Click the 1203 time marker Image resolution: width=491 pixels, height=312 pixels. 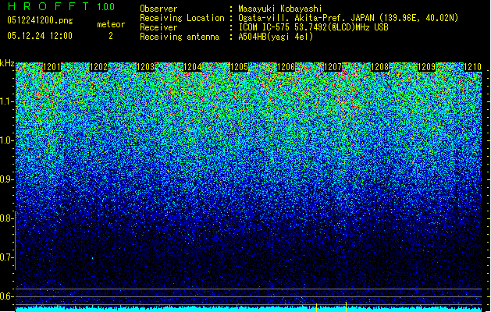click(x=146, y=67)
